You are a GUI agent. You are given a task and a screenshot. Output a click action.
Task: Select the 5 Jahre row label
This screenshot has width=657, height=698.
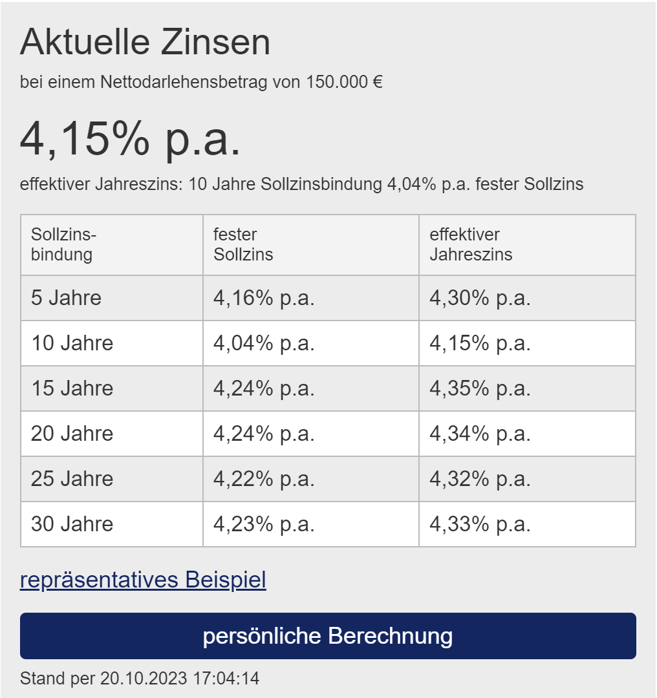tap(66, 298)
